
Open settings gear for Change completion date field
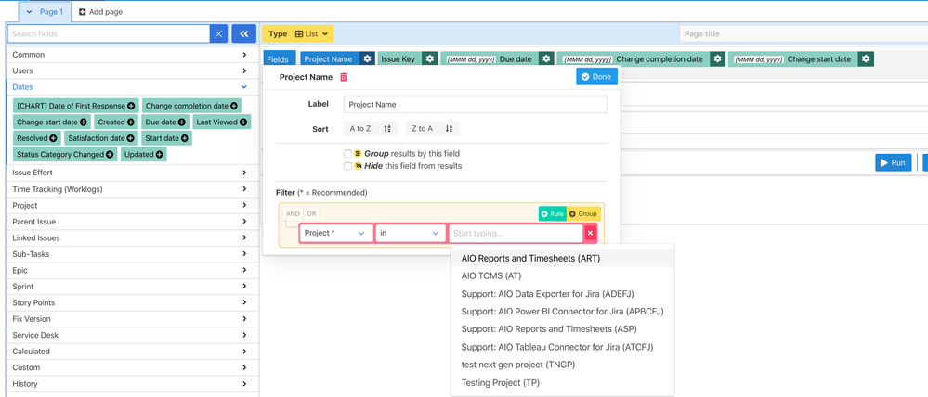click(718, 59)
